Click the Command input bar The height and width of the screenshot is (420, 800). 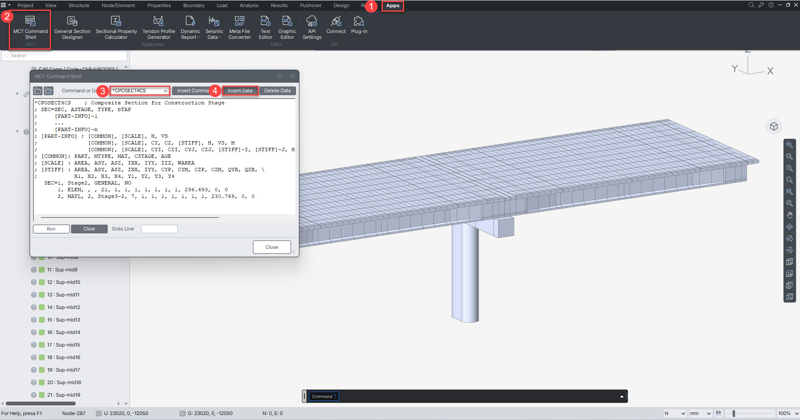coord(465,397)
